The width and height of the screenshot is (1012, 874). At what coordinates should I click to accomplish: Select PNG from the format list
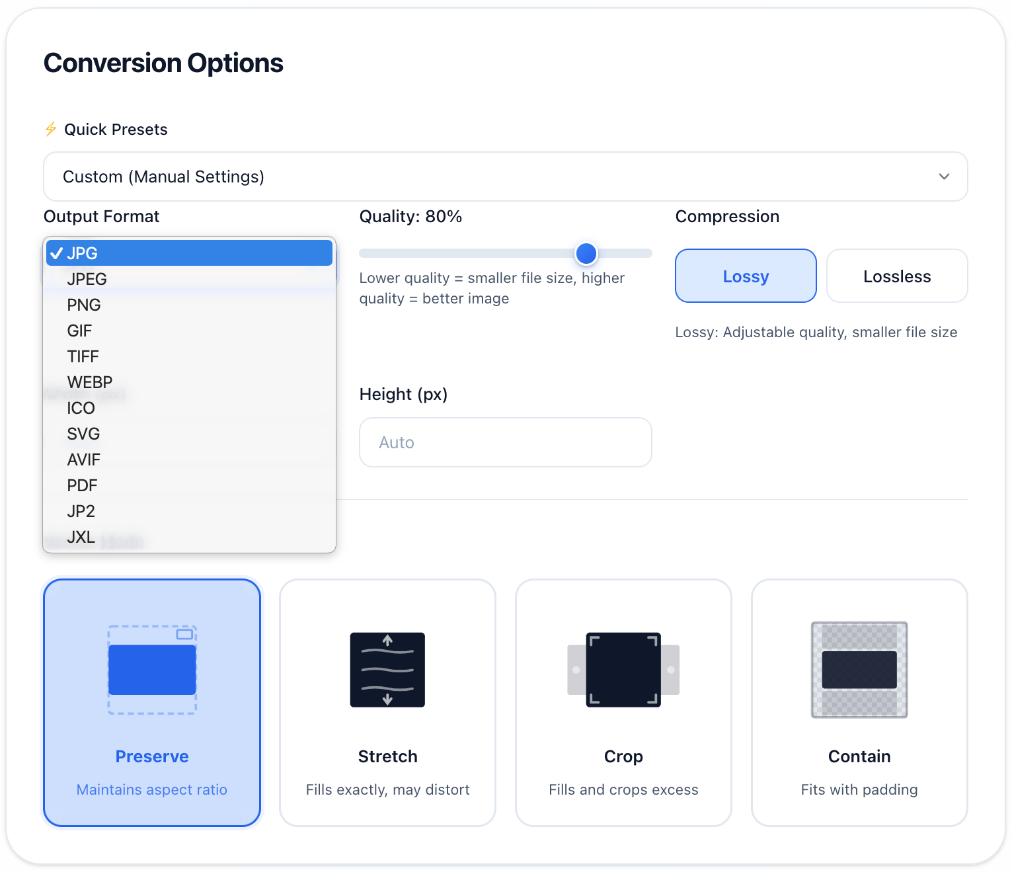84,305
